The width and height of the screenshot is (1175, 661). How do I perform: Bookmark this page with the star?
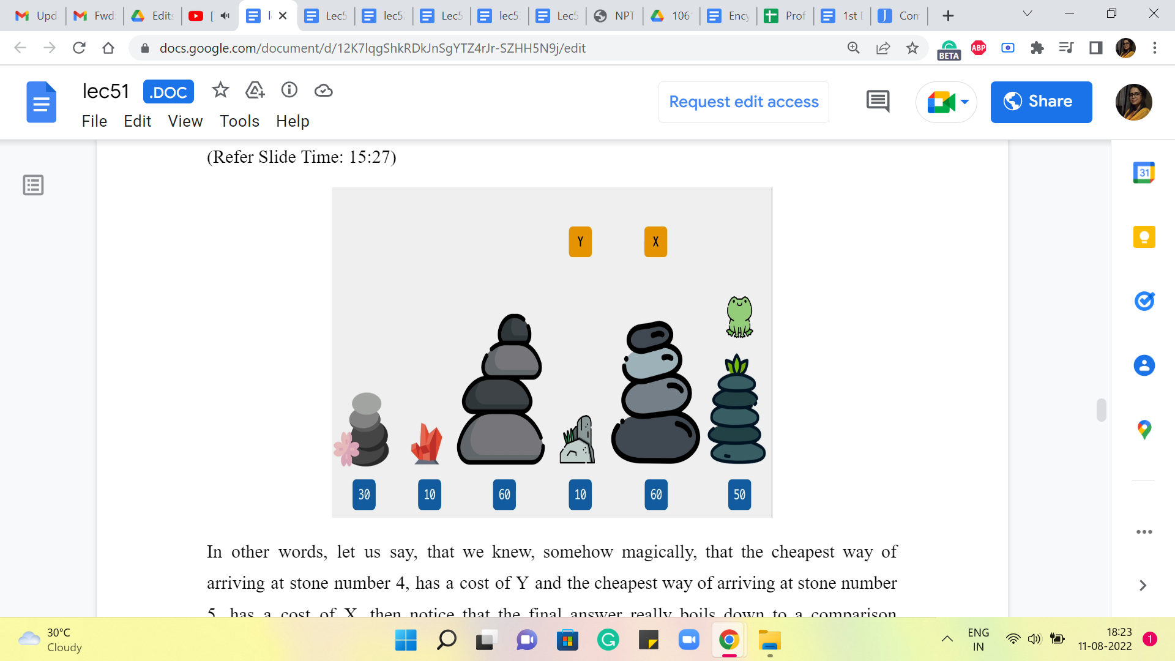click(x=912, y=48)
